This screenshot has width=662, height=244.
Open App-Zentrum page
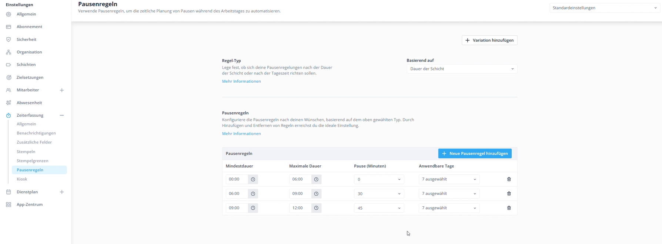point(30,205)
